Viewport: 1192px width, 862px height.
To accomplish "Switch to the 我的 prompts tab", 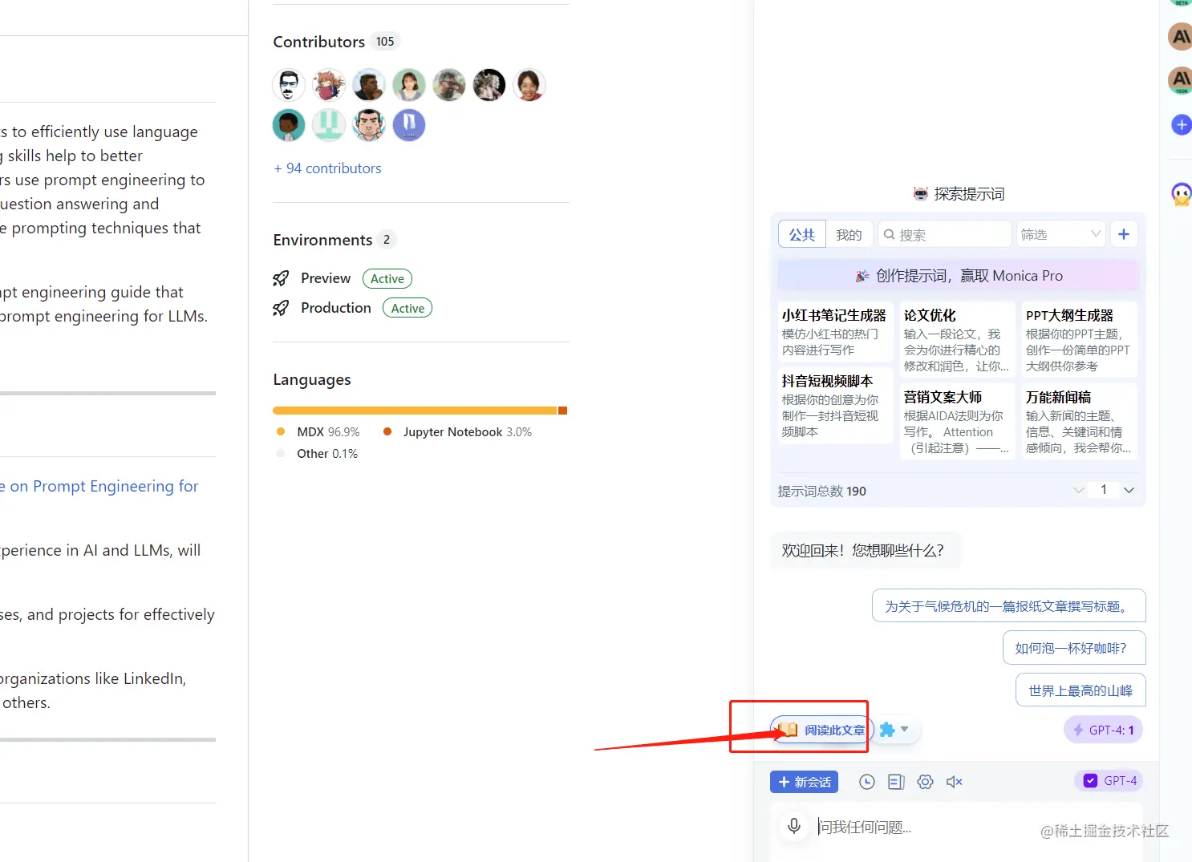I will click(x=849, y=234).
